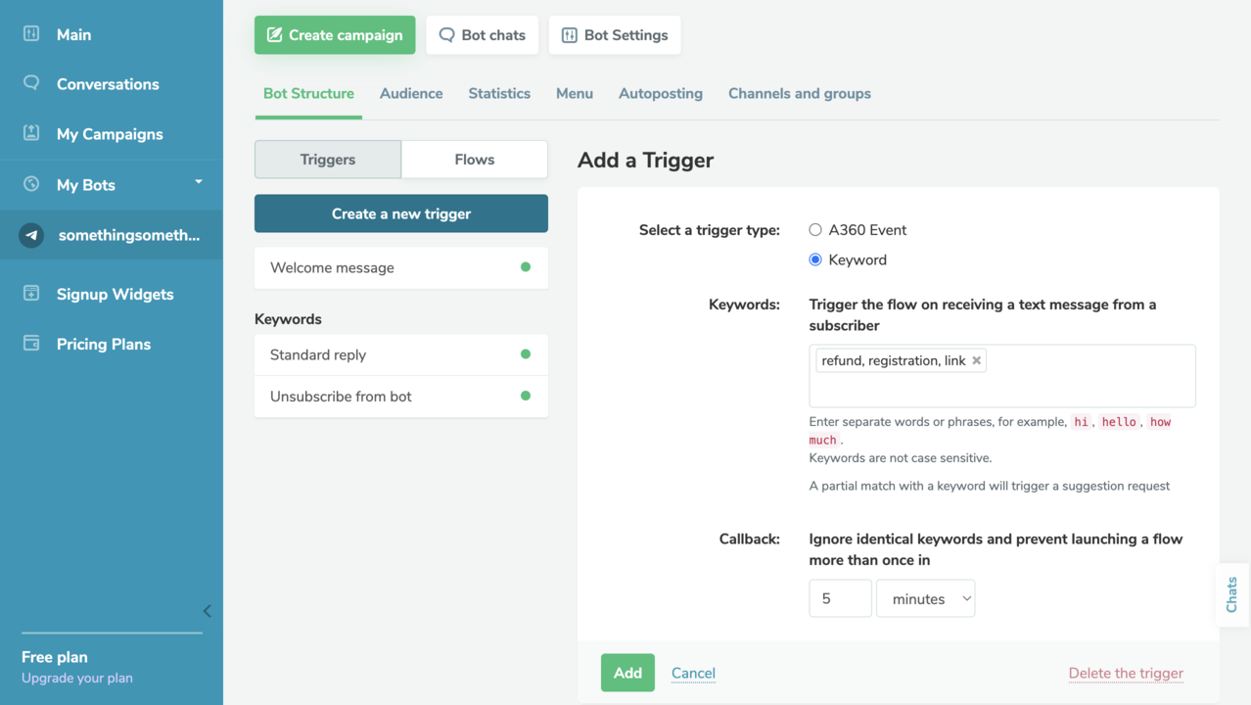Collapse the left sidebar with chevron
Image resolution: width=1251 pixels, height=705 pixels.
207,611
